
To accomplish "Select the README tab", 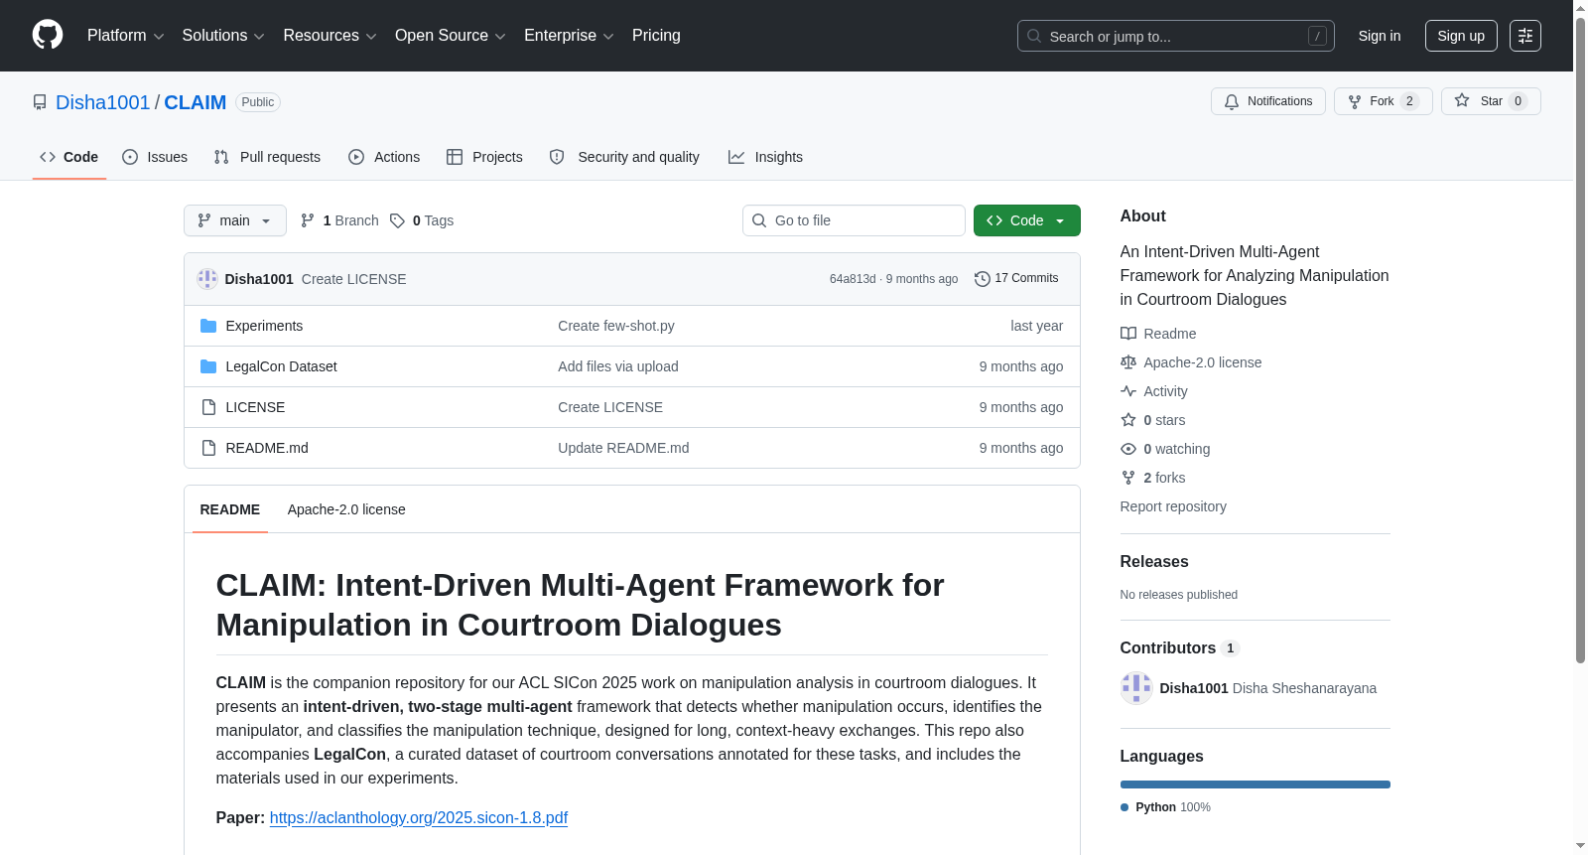I will point(230,509).
